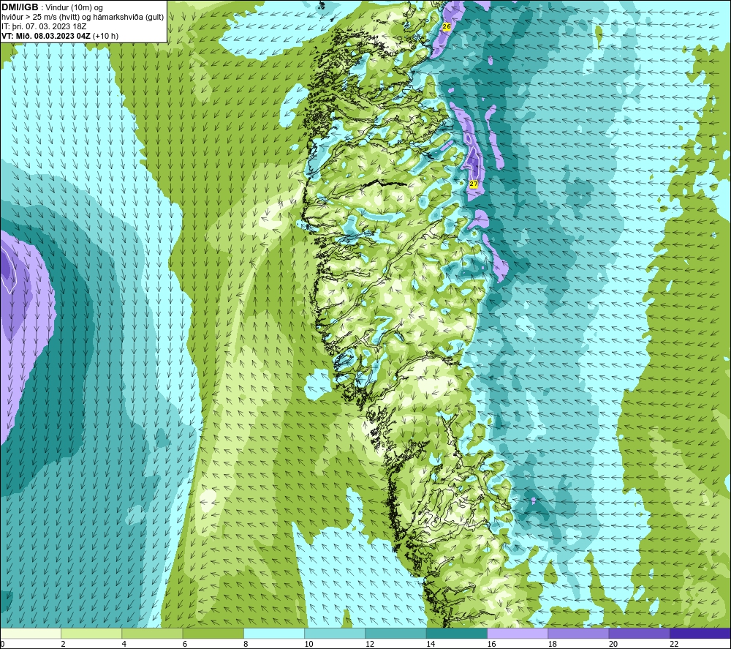Click the legend scale number 10
This screenshot has height=649, width=731.
(x=308, y=644)
